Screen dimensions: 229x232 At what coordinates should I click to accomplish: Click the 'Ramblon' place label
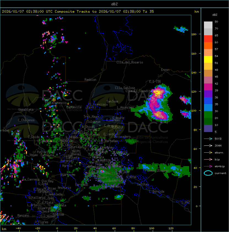pyautogui.click(x=90, y=80)
